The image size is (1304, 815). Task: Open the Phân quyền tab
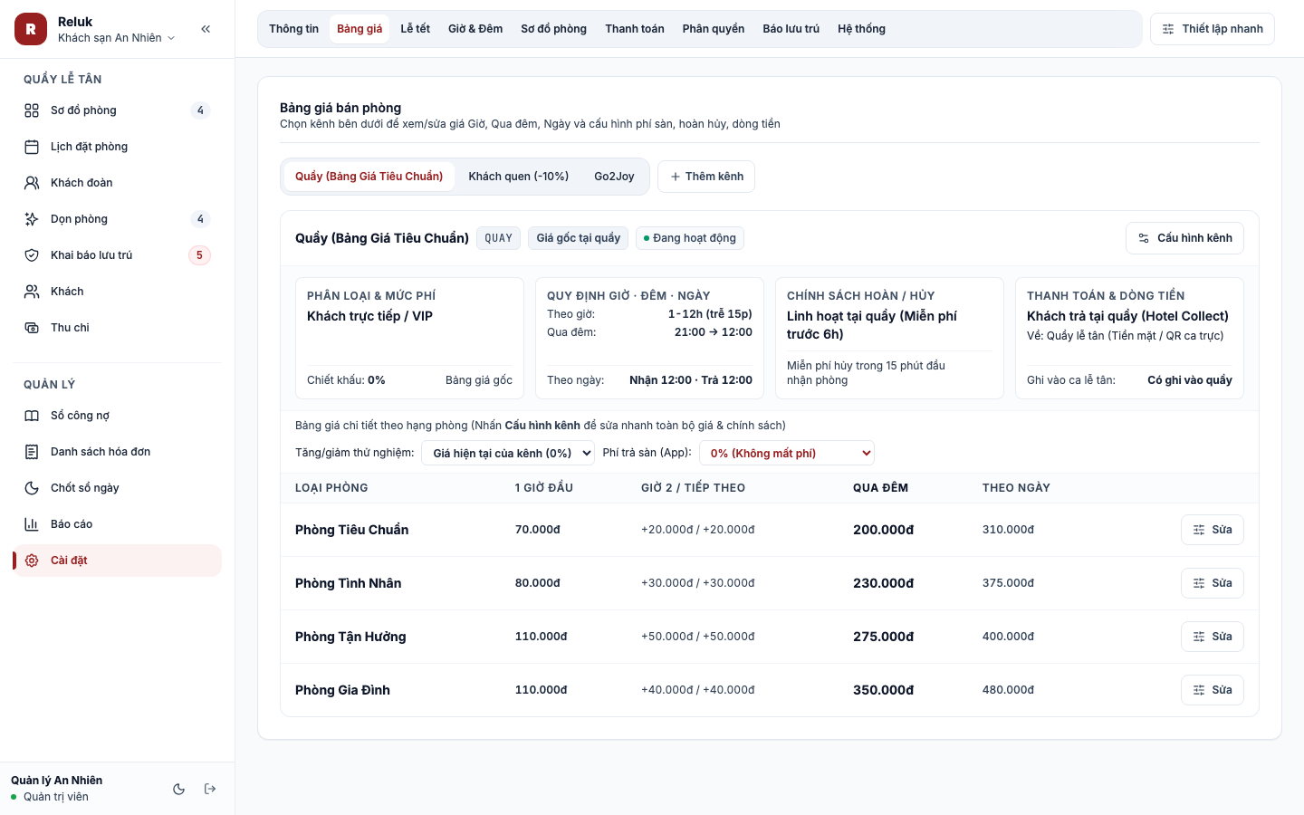click(x=714, y=29)
